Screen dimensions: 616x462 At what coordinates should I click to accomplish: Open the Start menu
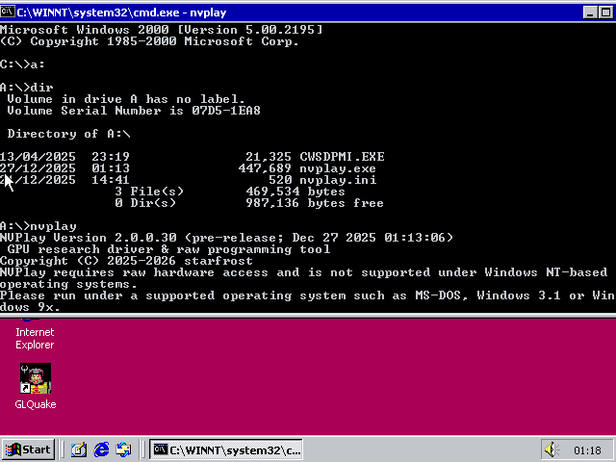[x=28, y=449]
